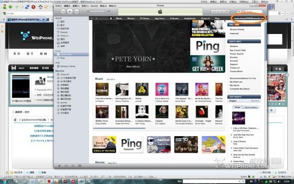Click See All next to Music
This screenshot has width=294, height=184.
[x=110, y=79]
